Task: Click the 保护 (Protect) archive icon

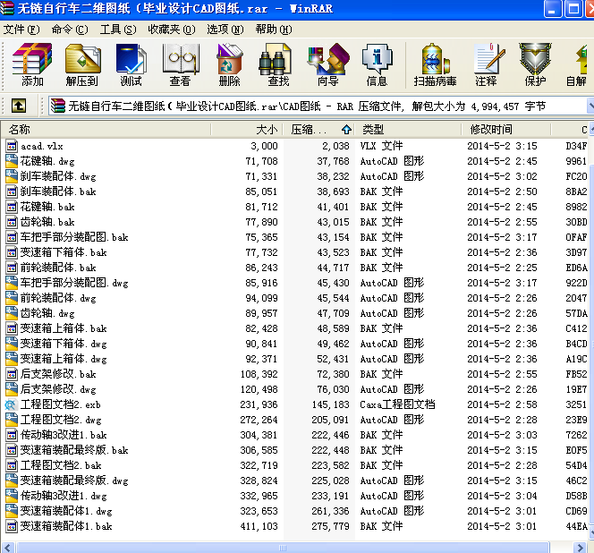Action: tap(535, 64)
